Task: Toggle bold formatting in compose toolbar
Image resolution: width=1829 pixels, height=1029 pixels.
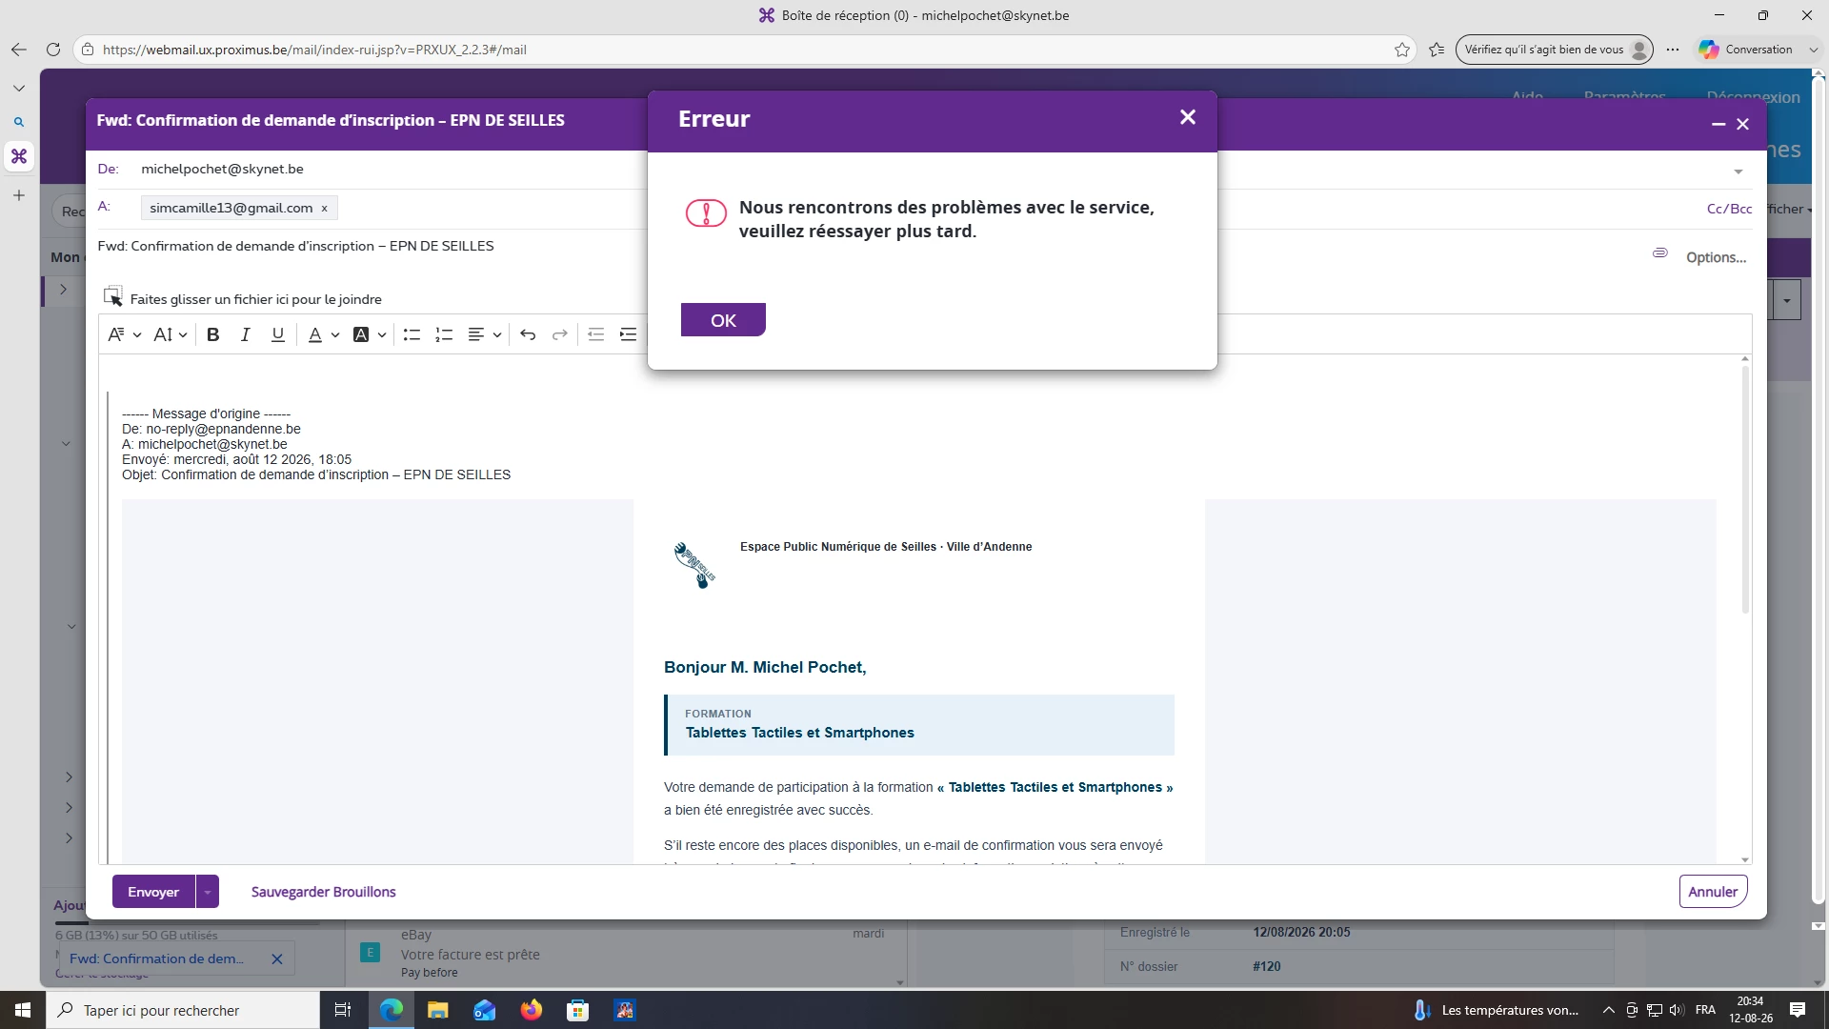Action: point(213,334)
